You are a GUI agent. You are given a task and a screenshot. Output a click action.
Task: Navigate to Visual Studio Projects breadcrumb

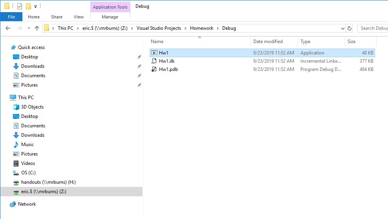coord(159,28)
